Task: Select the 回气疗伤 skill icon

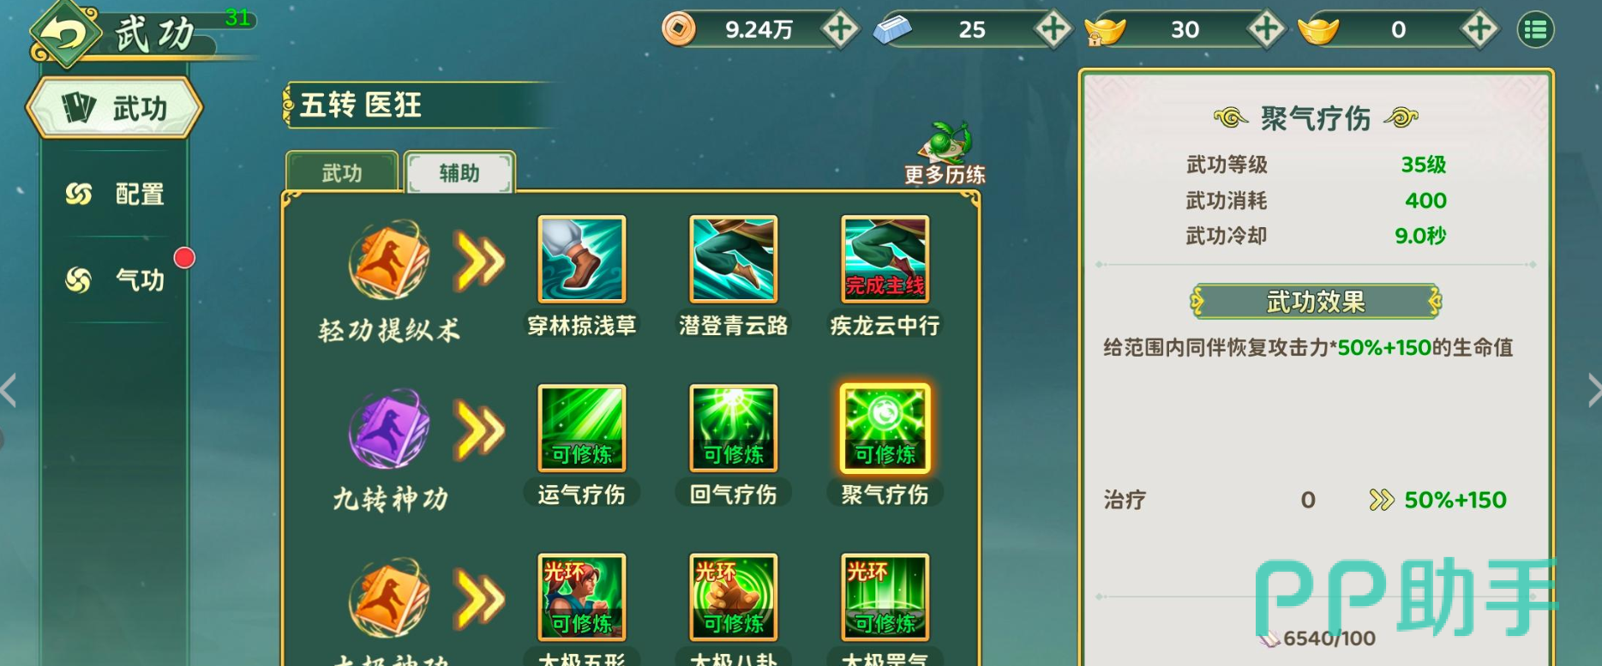Action: tap(733, 428)
